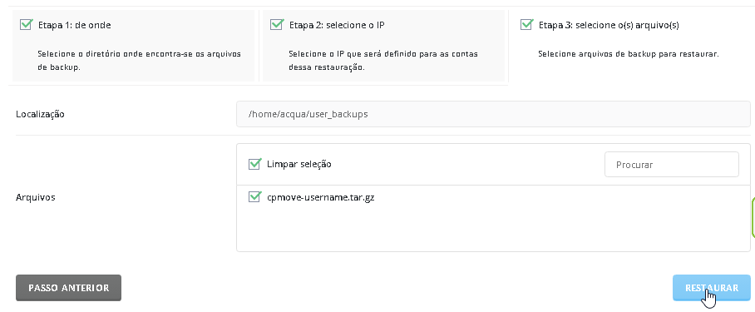Click the Etapa 1 backup directory description
Image resolution: width=755 pixels, height=312 pixels.
139,60
